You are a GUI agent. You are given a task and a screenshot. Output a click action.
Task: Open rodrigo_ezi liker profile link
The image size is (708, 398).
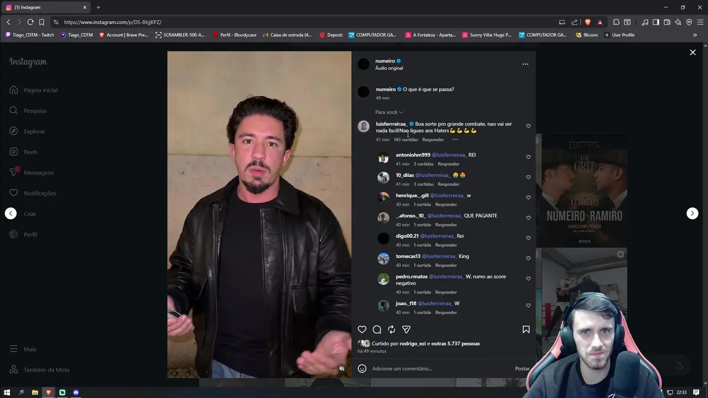point(413,343)
